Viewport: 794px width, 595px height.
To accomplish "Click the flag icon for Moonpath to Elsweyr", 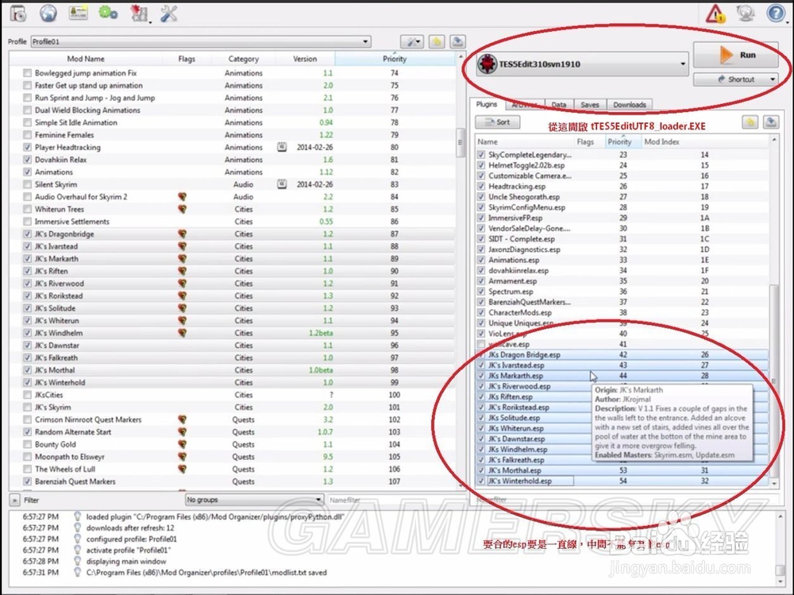I will 182,457.
